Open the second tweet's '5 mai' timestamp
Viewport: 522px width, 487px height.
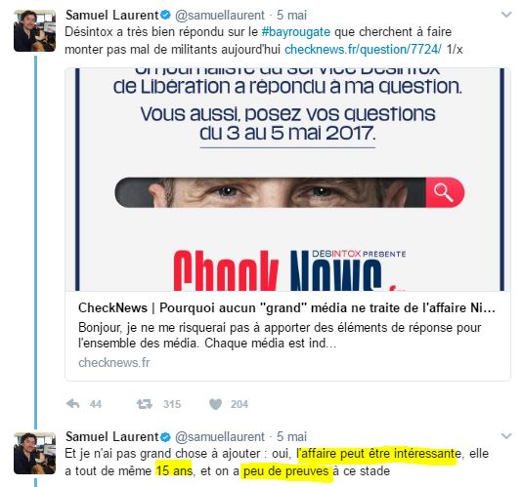coord(291,436)
